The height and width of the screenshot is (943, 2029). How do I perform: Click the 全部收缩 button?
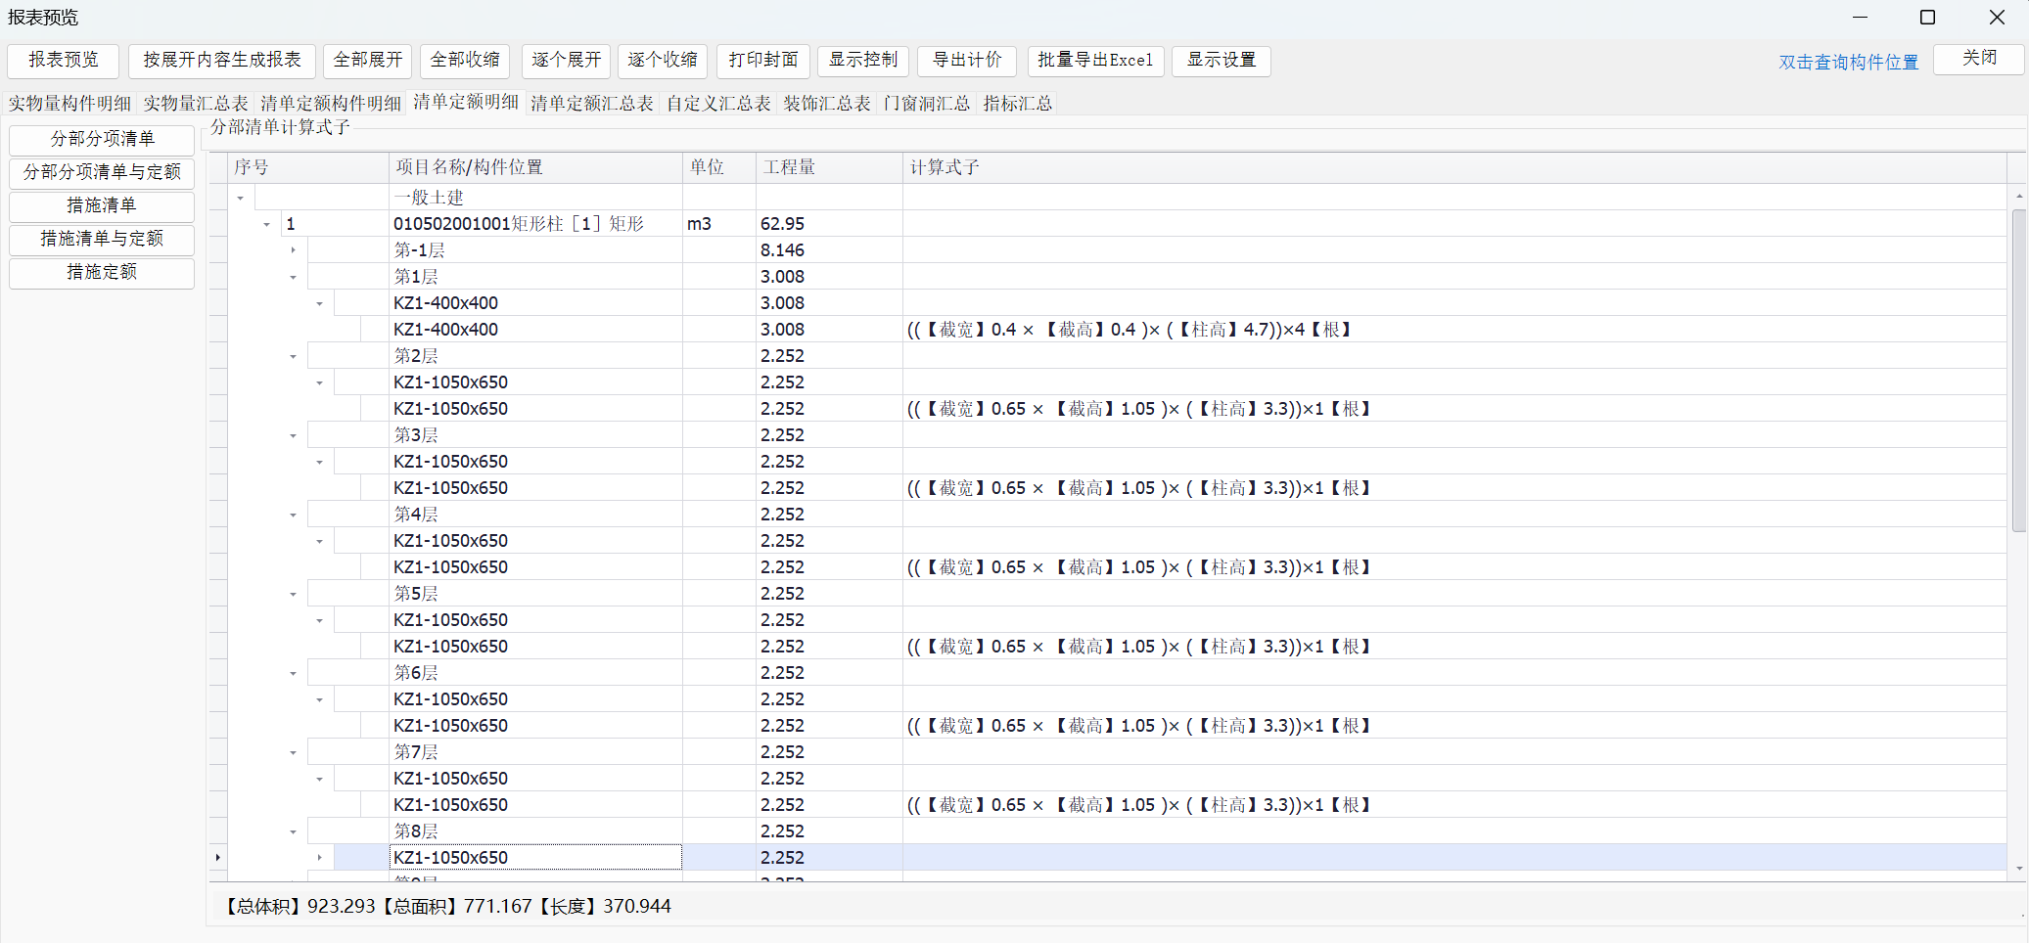[x=465, y=61]
